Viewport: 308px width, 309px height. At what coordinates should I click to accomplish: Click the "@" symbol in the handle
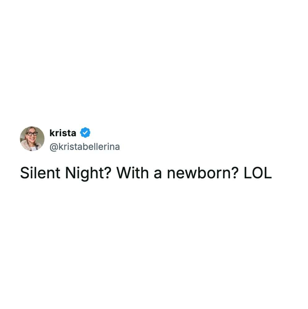click(x=53, y=147)
